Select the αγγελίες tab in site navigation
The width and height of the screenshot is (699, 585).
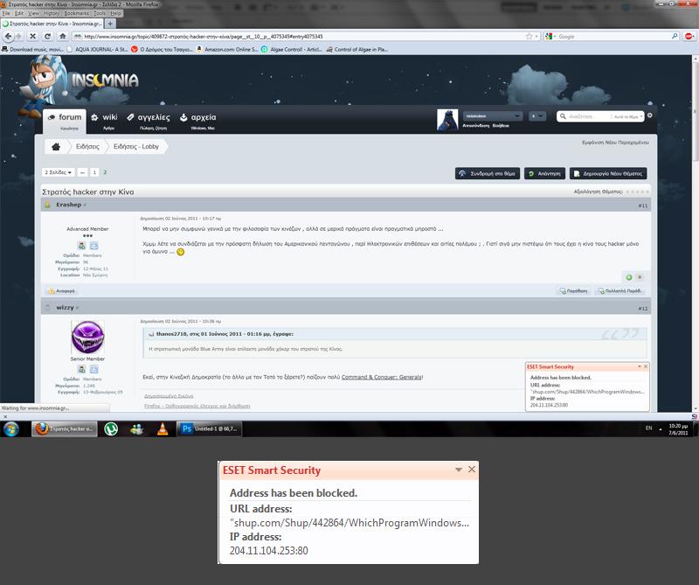click(149, 122)
